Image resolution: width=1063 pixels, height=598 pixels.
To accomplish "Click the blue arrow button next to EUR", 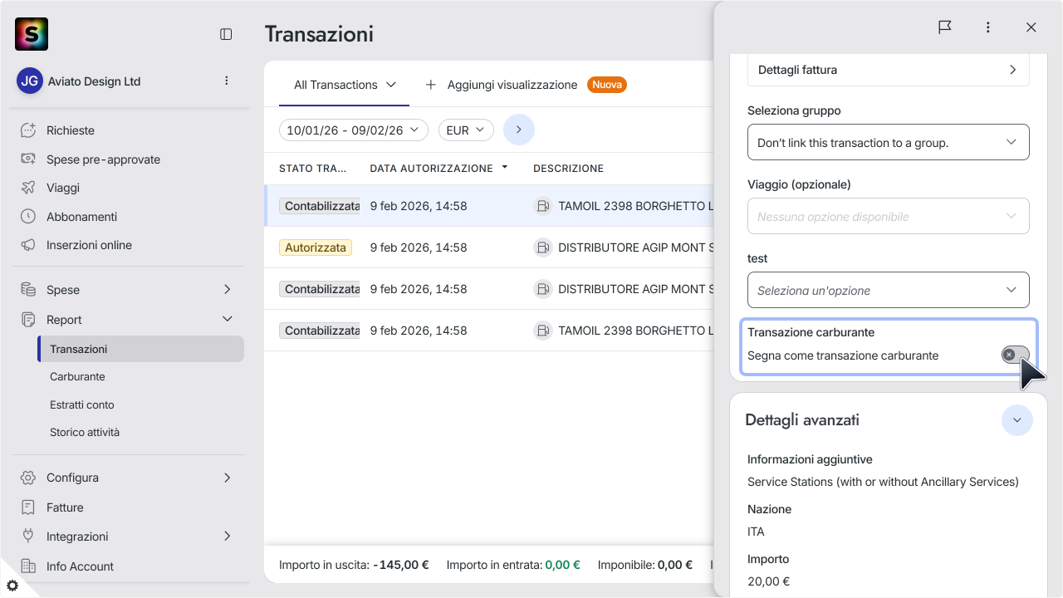I will pos(519,130).
